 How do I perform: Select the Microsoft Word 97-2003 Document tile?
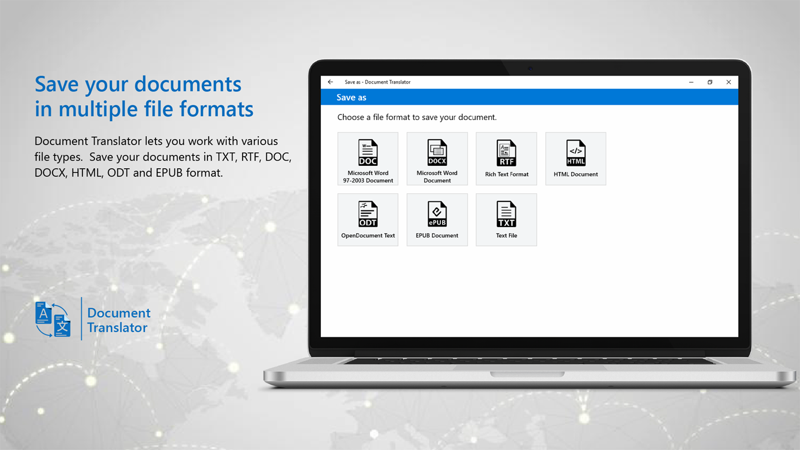click(368, 158)
